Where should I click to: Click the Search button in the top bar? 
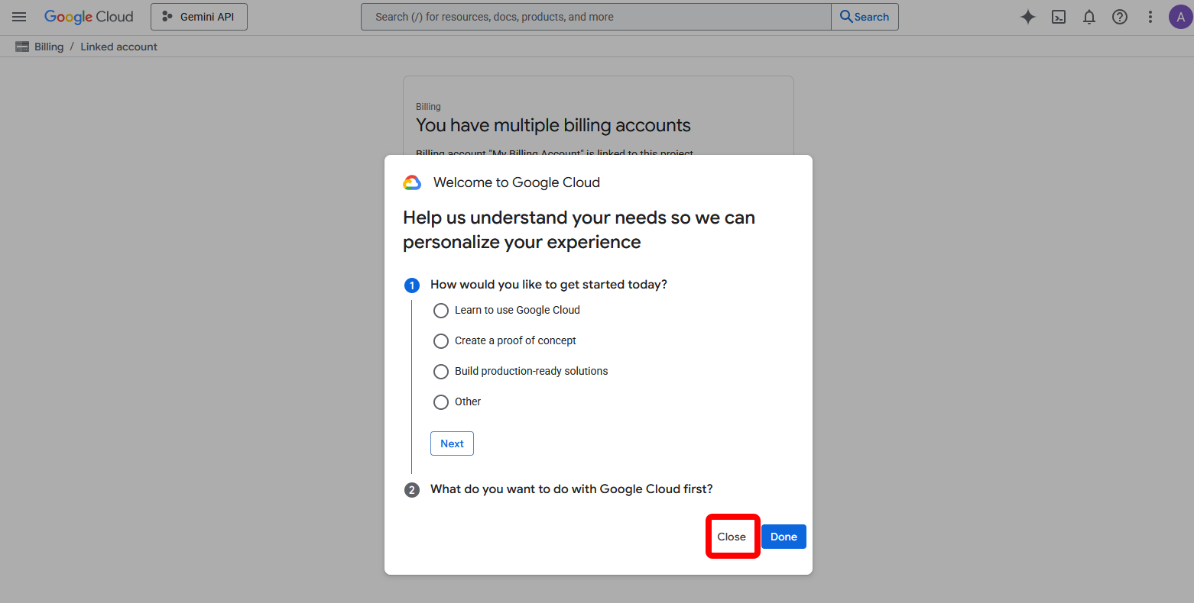[x=865, y=17]
